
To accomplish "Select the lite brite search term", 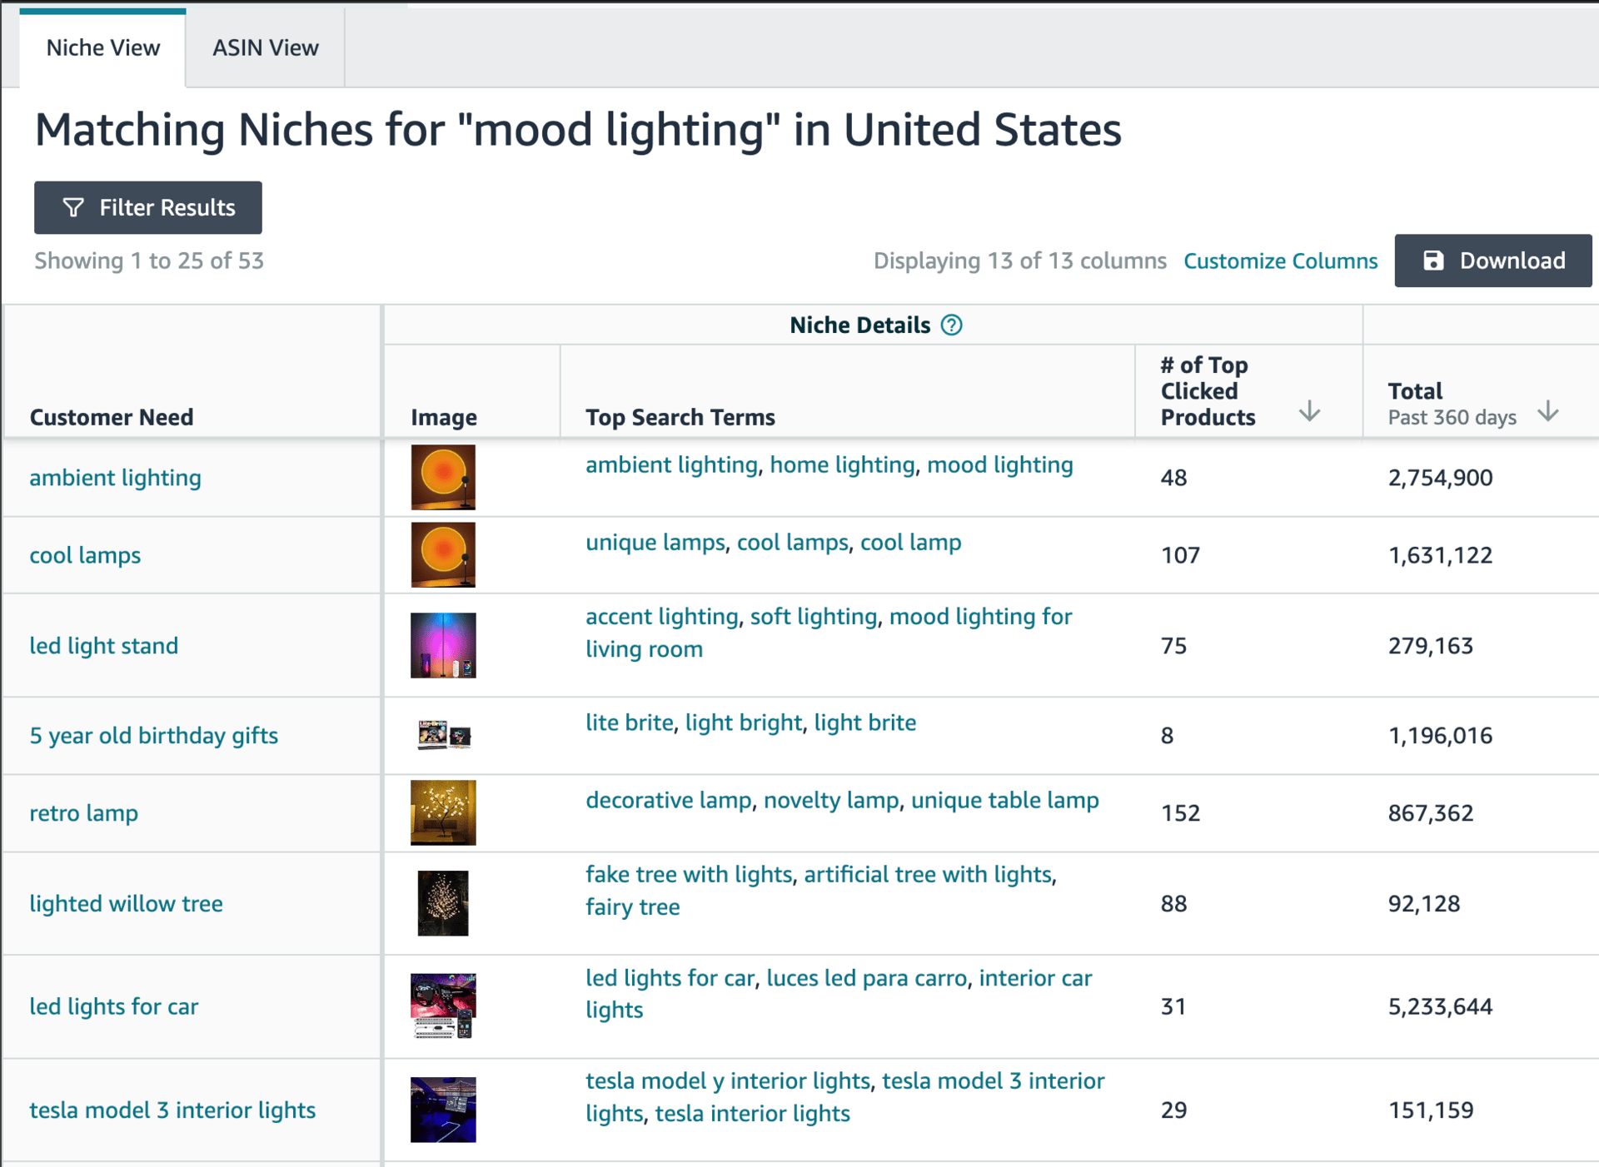I will (629, 723).
